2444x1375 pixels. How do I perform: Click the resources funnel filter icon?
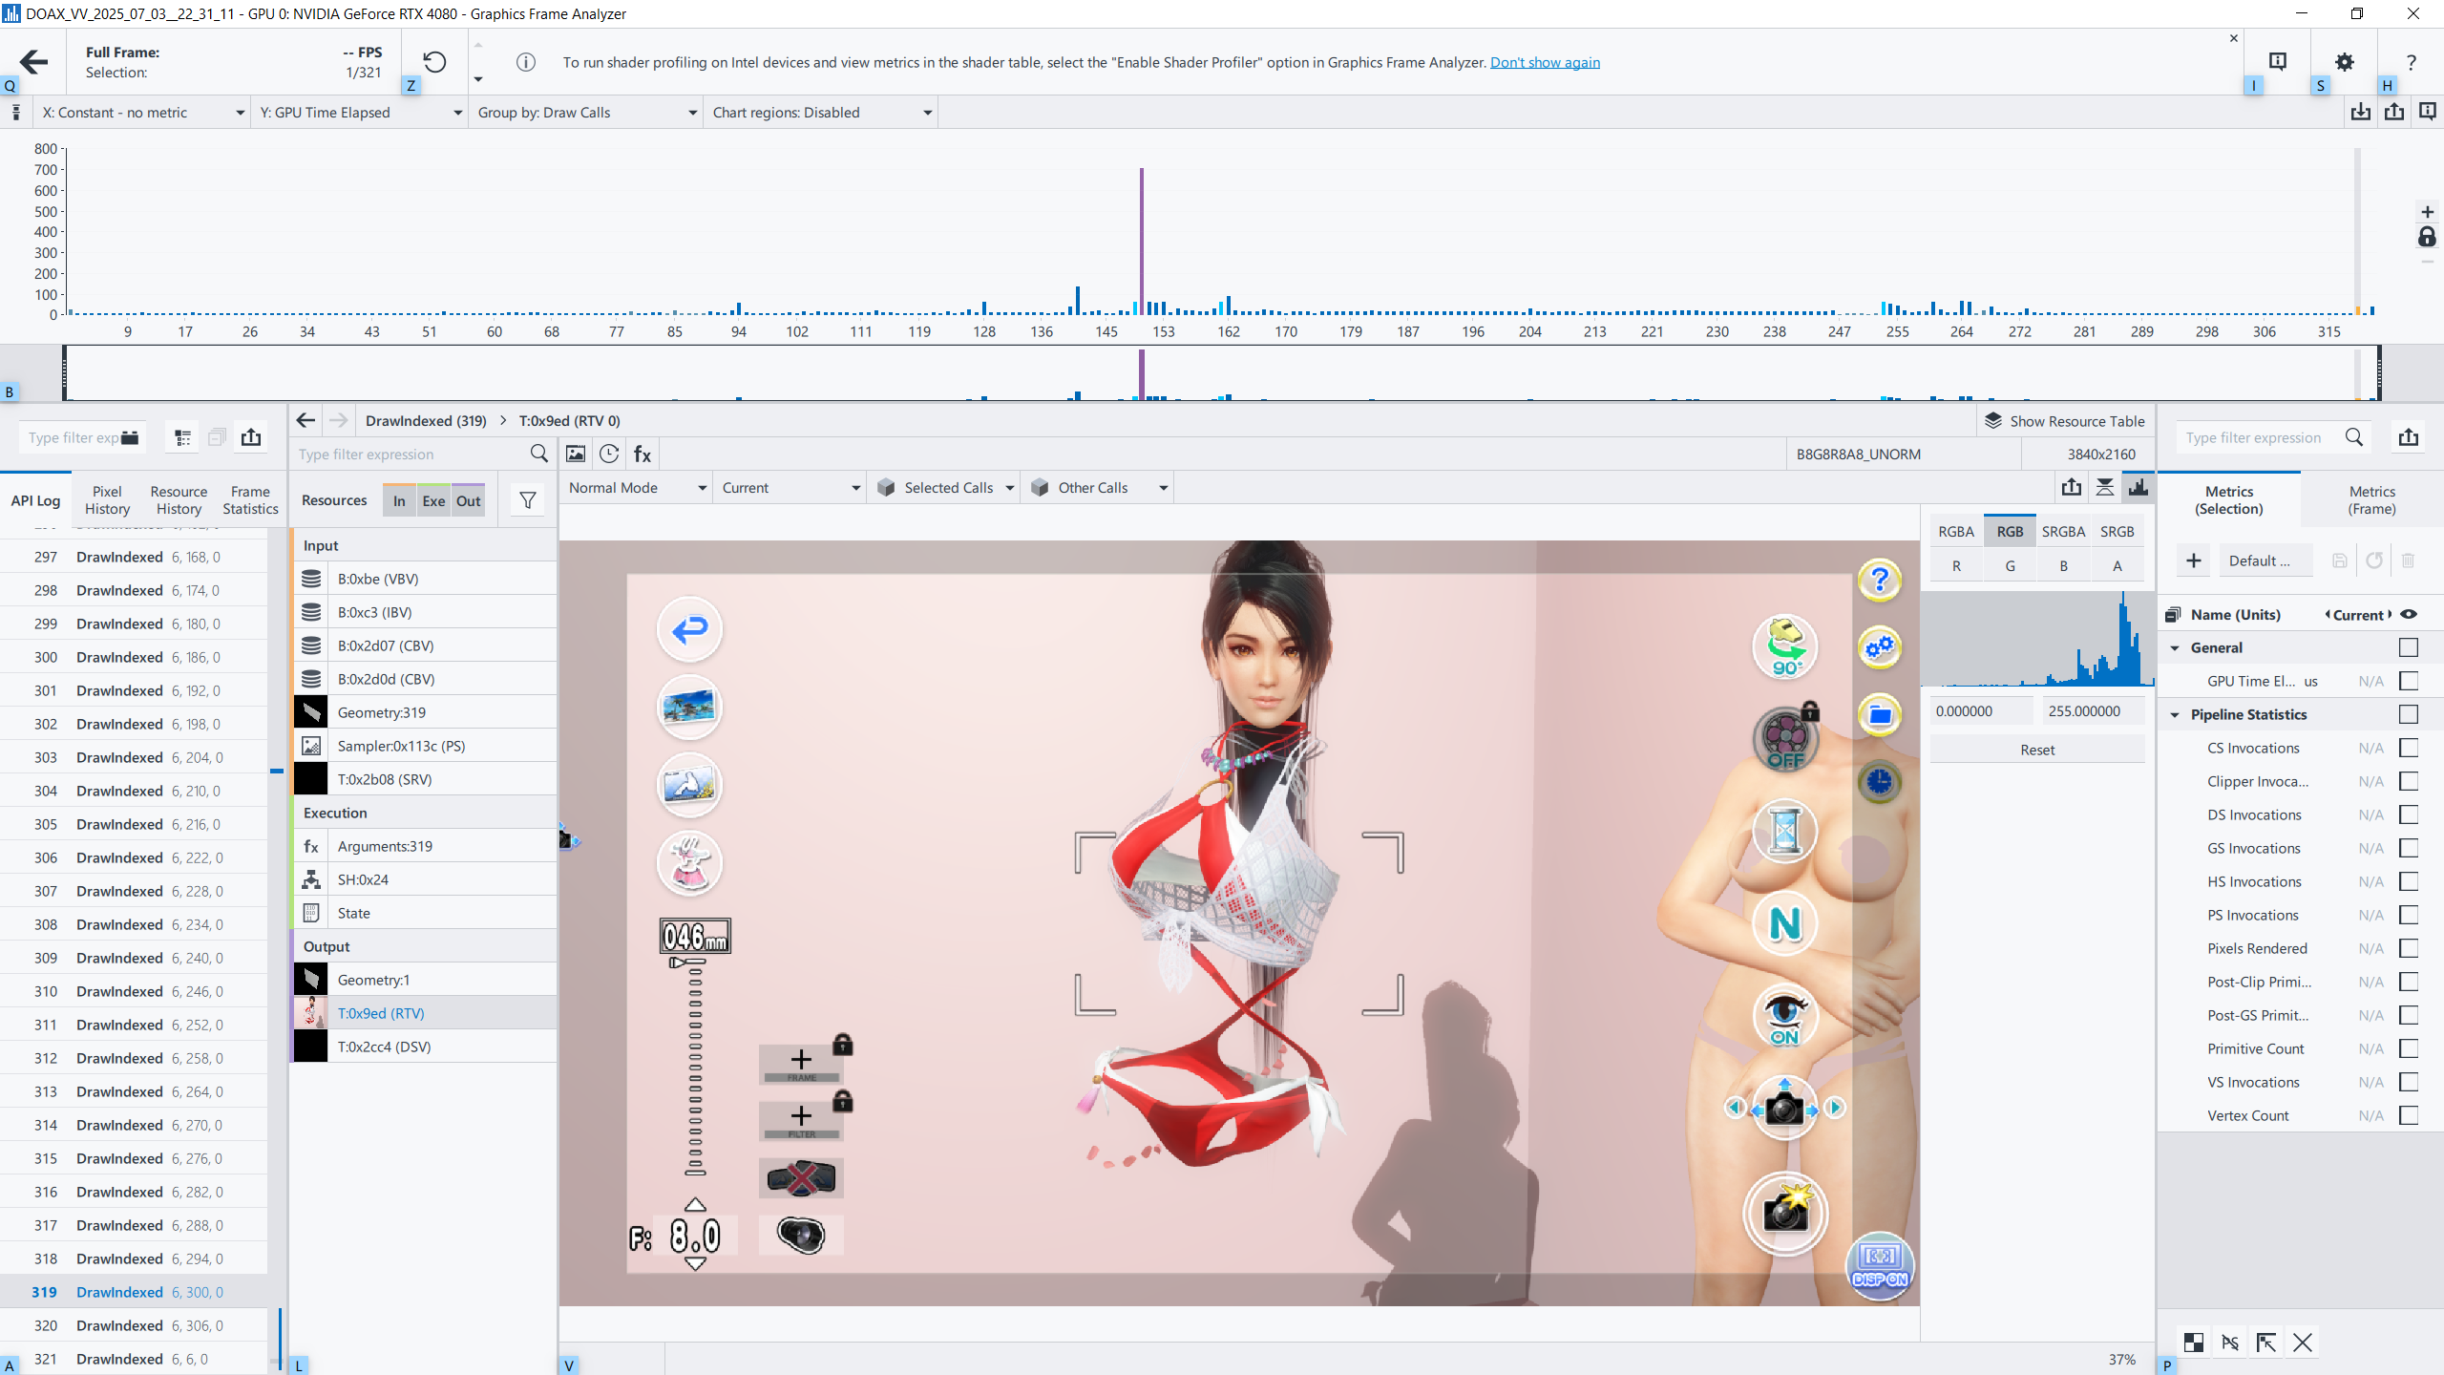click(527, 500)
